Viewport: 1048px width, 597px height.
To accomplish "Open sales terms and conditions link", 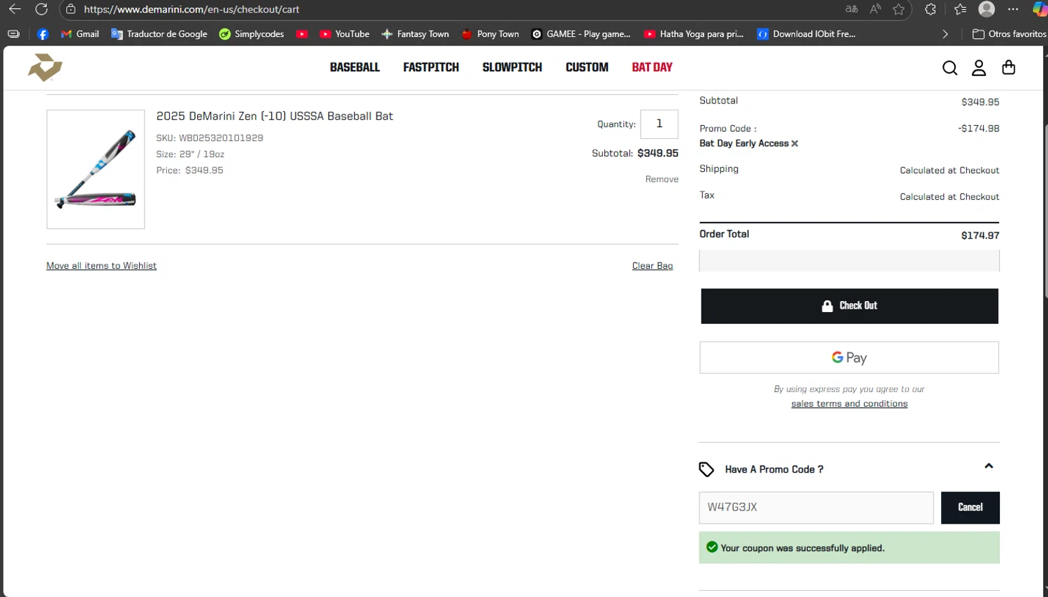I will tap(850, 404).
